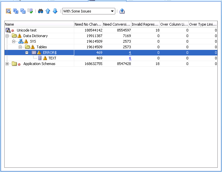Image resolution: width=222 pixels, height=172 pixels.
Task: Click the binoculars find icon
Action: coord(40,11)
